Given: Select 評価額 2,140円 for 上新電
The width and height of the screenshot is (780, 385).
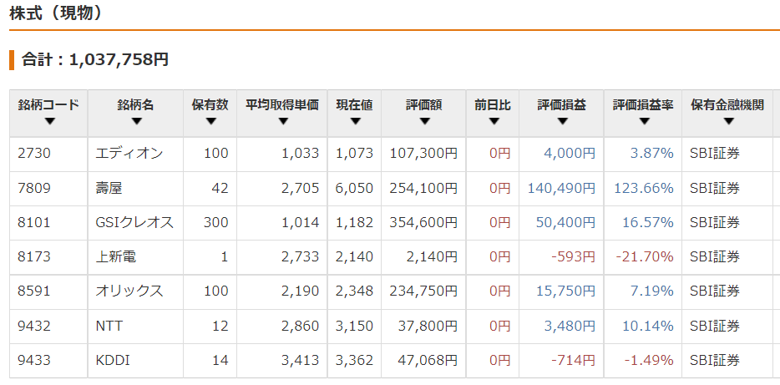Looking at the screenshot, I should coord(431,256).
